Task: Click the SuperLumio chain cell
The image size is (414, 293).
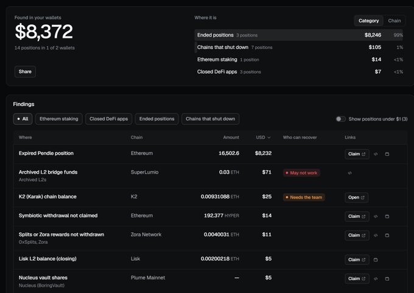Action: (x=144, y=172)
